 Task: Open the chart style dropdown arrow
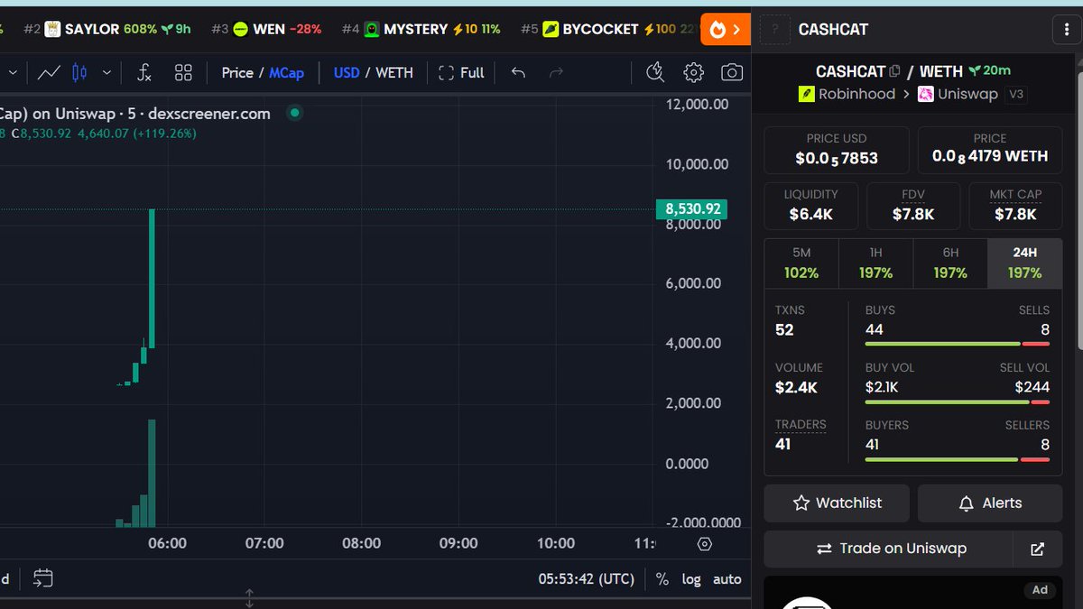click(107, 72)
